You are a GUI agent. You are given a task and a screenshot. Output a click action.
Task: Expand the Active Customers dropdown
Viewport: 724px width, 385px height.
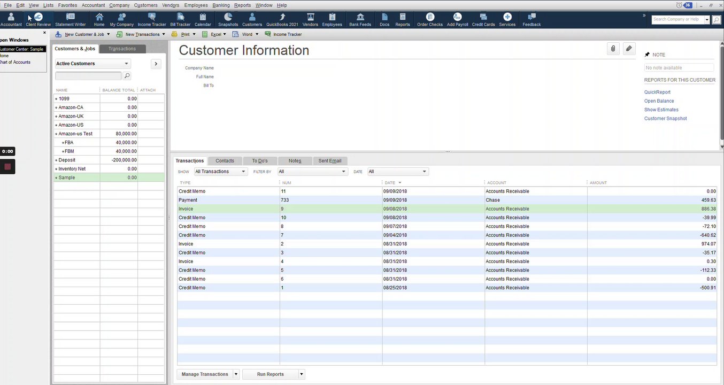(93, 64)
